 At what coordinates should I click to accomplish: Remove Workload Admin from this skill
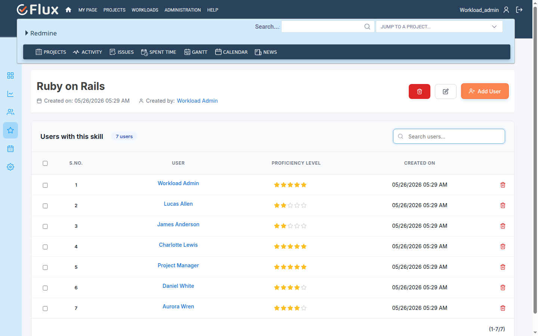tap(503, 185)
